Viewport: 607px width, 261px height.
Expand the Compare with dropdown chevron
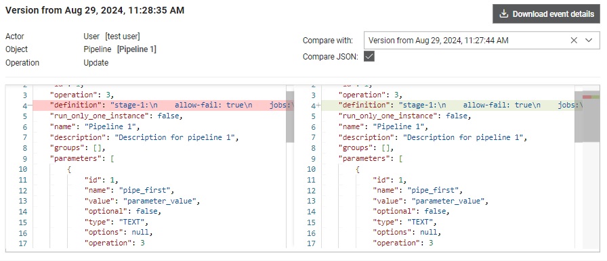589,40
